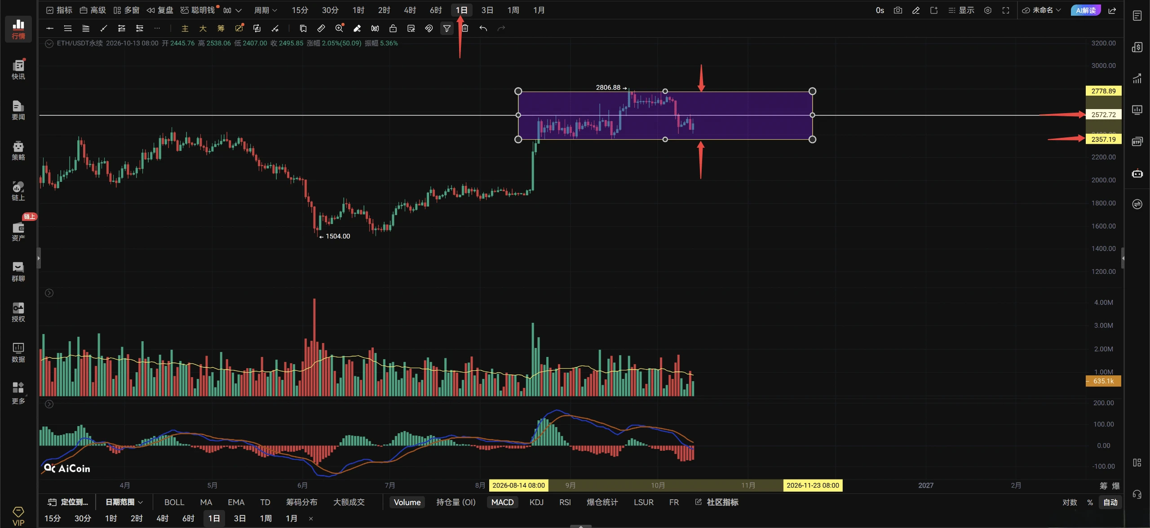Open the 策略 strategy sidebar panel
1150x528 pixels.
pyautogui.click(x=18, y=150)
